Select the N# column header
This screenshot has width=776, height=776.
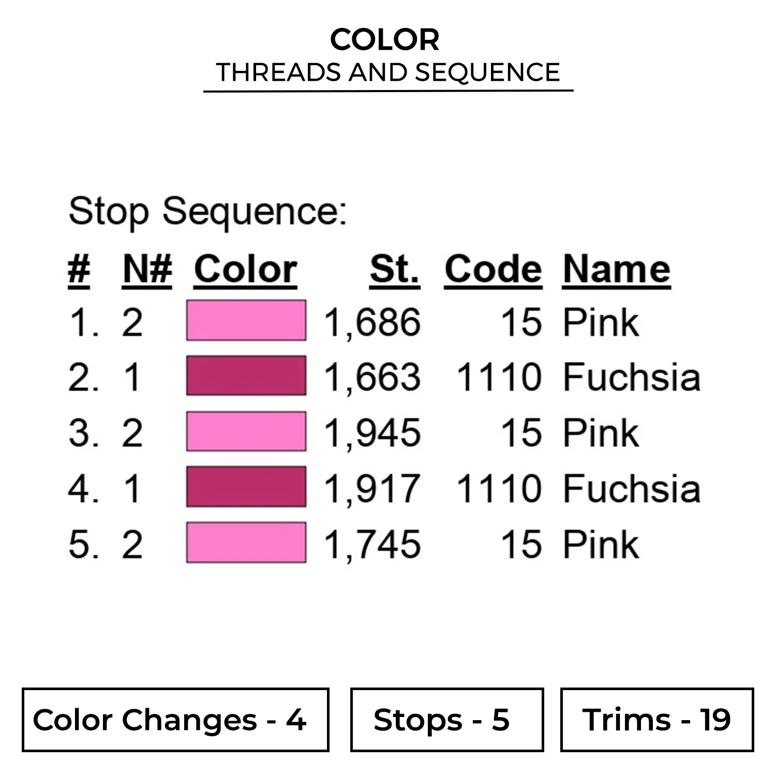pos(147,270)
